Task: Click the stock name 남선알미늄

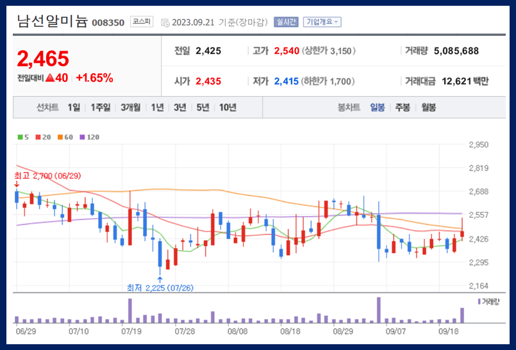Action: pos(53,21)
